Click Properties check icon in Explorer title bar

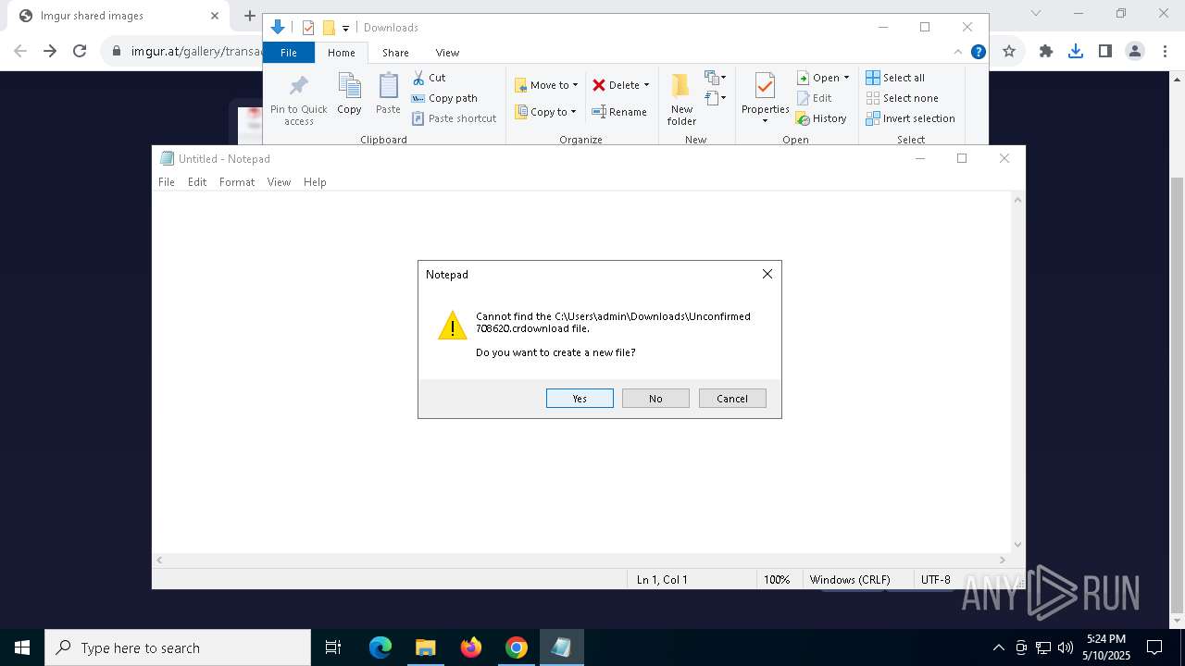coord(308,28)
